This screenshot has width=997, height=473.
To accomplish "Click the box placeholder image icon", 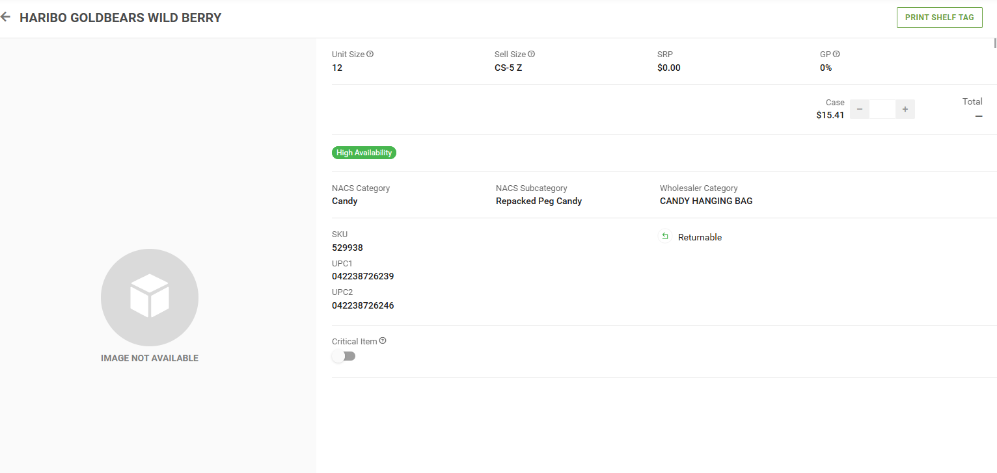I will pyautogui.click(x=150, y=298).
